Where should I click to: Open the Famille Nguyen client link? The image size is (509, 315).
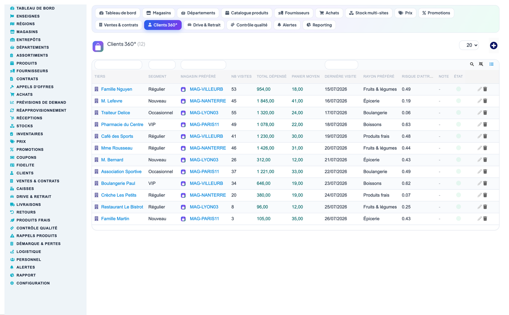click(x=117, y=89)
